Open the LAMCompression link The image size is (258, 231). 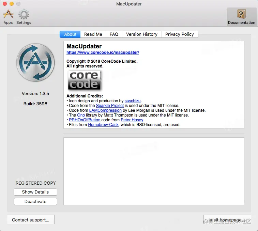[105, 110]
